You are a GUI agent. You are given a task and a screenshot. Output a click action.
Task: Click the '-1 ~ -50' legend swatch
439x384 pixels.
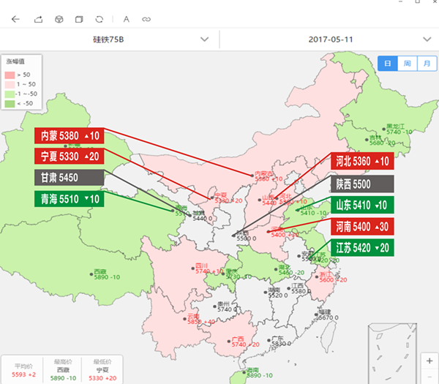click(x=10, y=94)
